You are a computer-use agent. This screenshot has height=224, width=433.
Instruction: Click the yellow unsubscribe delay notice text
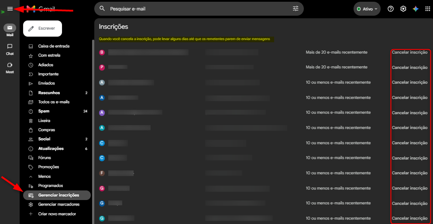click(185, 39)
